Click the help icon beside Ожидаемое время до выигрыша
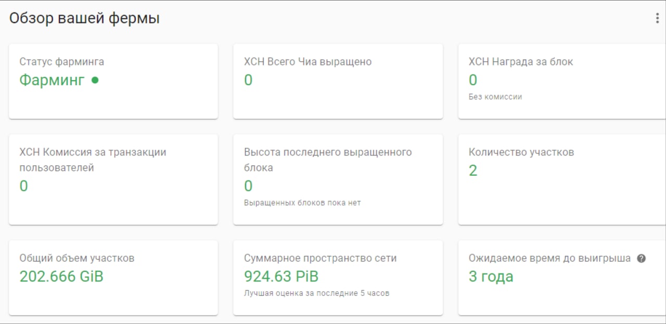This screenshot has height=324, width=666. coord(642,258)
